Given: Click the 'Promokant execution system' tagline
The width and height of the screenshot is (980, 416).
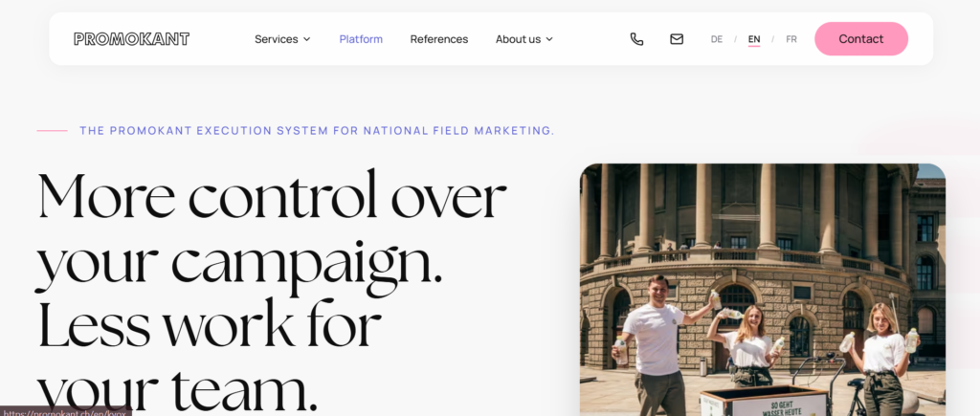Looking at the screenshot, I should 317,131.
